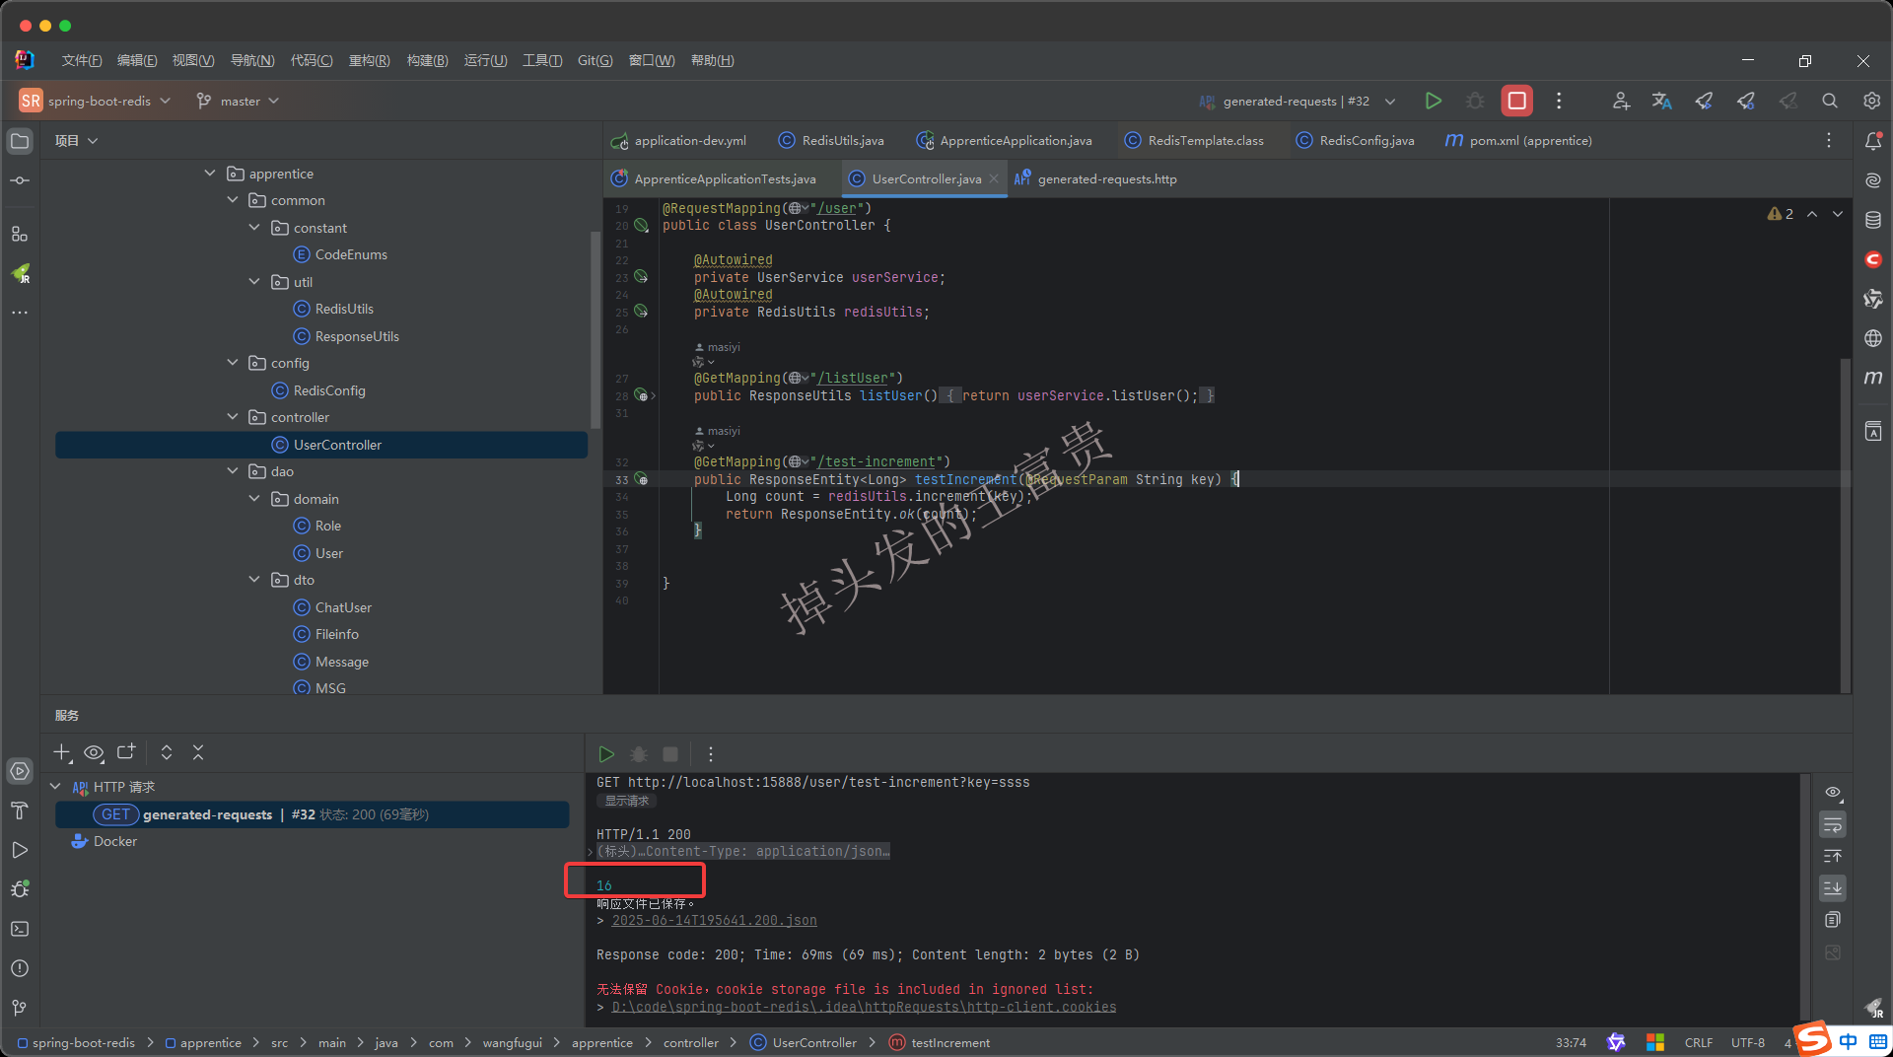This screenshot has height=1057, width=1893.
Task: Open the 文件(F) menu
Action: point(82,60)
